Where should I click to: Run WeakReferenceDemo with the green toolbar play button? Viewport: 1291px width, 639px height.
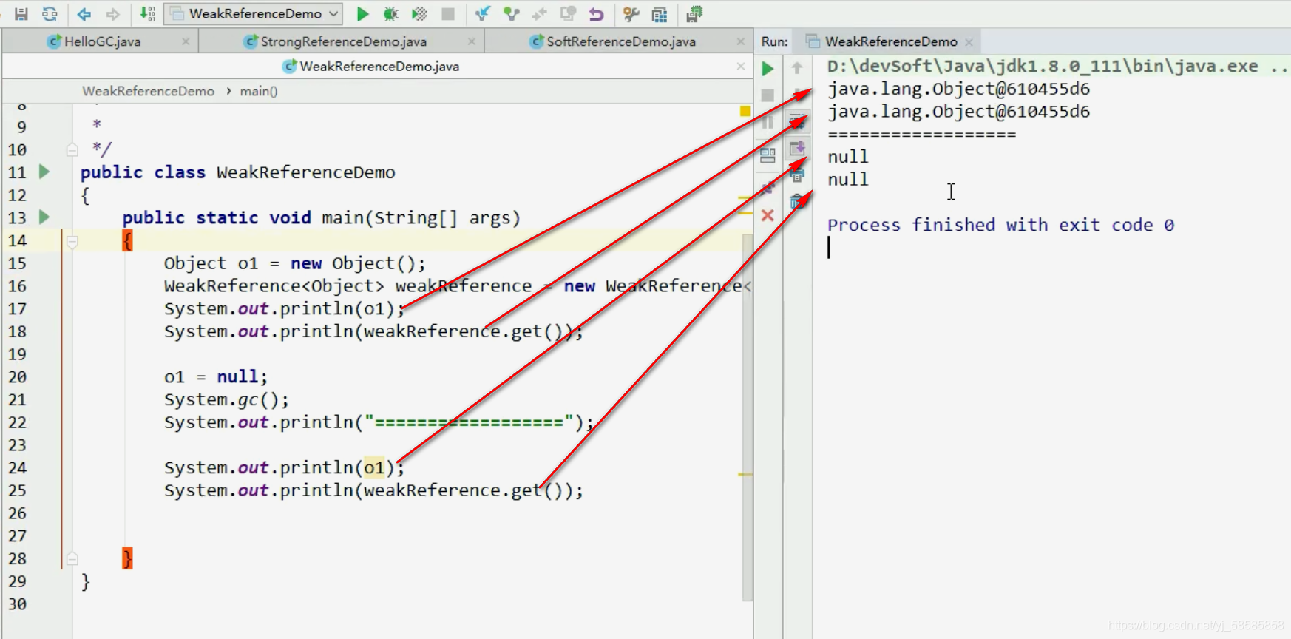pyautogui.click(x=362, y=14)
